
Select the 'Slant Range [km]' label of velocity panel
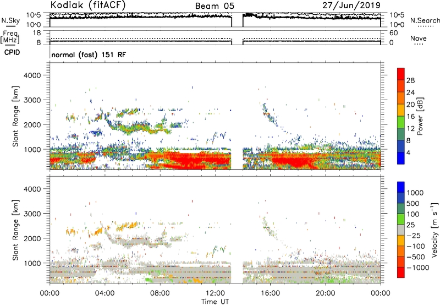tap(15, 230)
